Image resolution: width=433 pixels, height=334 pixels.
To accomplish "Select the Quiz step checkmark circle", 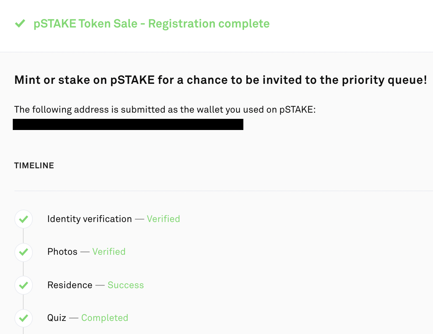I will click(24, 318).
